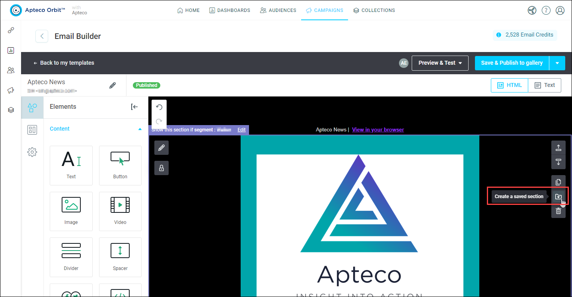
Task: Click the Elements panel heading
Action: coord(63,107)
